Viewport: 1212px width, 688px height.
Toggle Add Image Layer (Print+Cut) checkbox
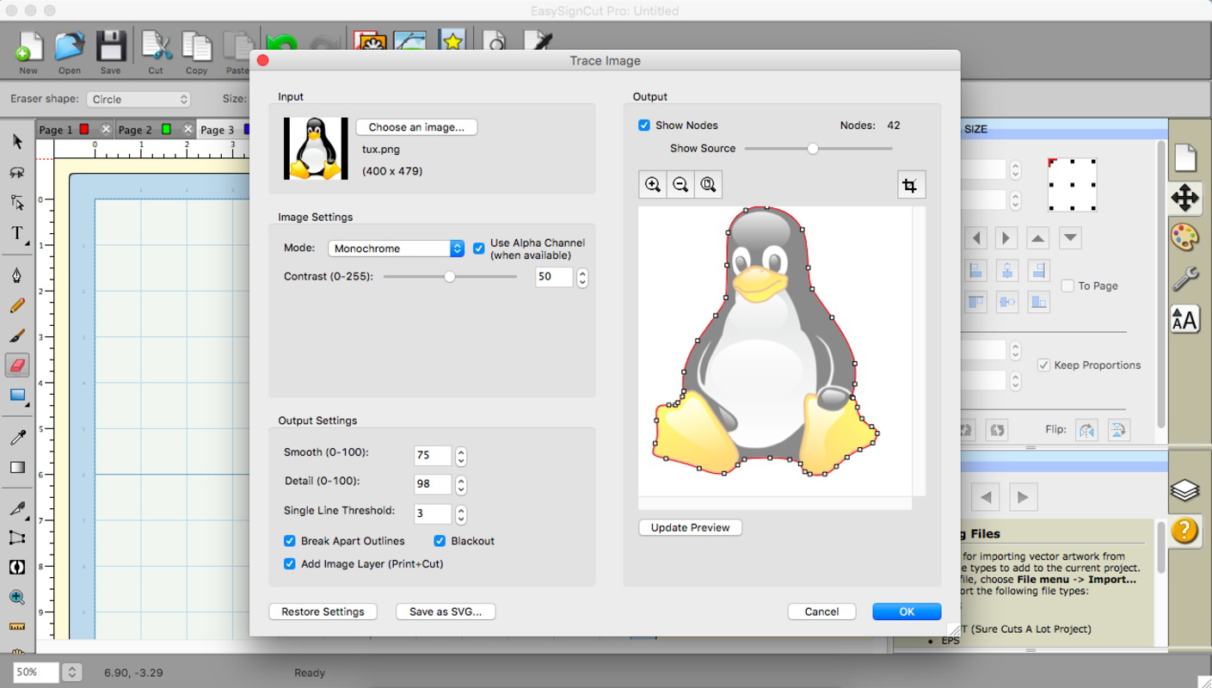[x=290, y=564]
